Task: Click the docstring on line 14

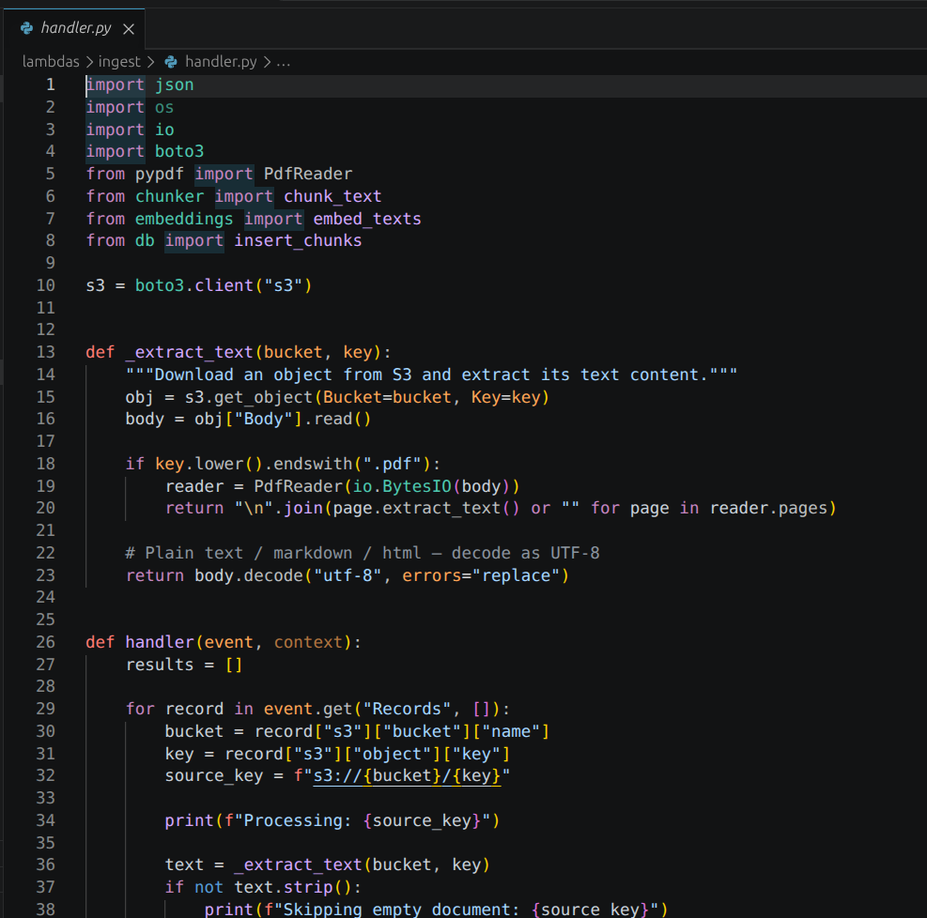Action: coord(432,375)
